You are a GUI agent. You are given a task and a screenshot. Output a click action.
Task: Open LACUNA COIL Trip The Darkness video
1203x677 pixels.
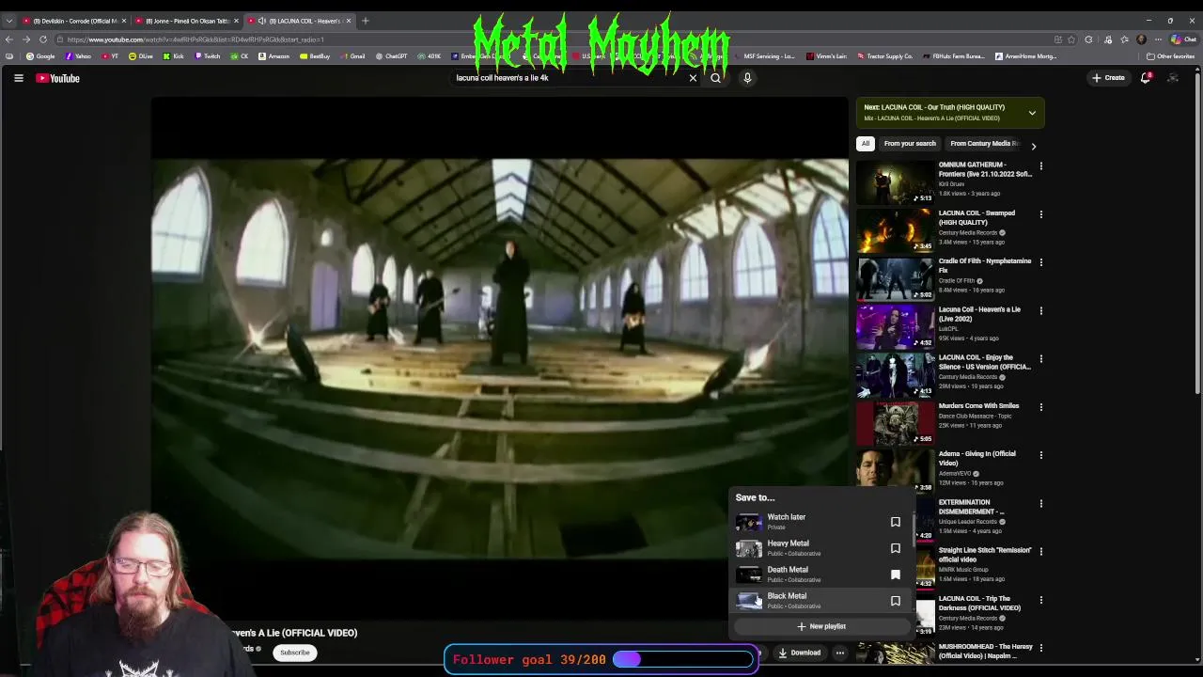979,603
